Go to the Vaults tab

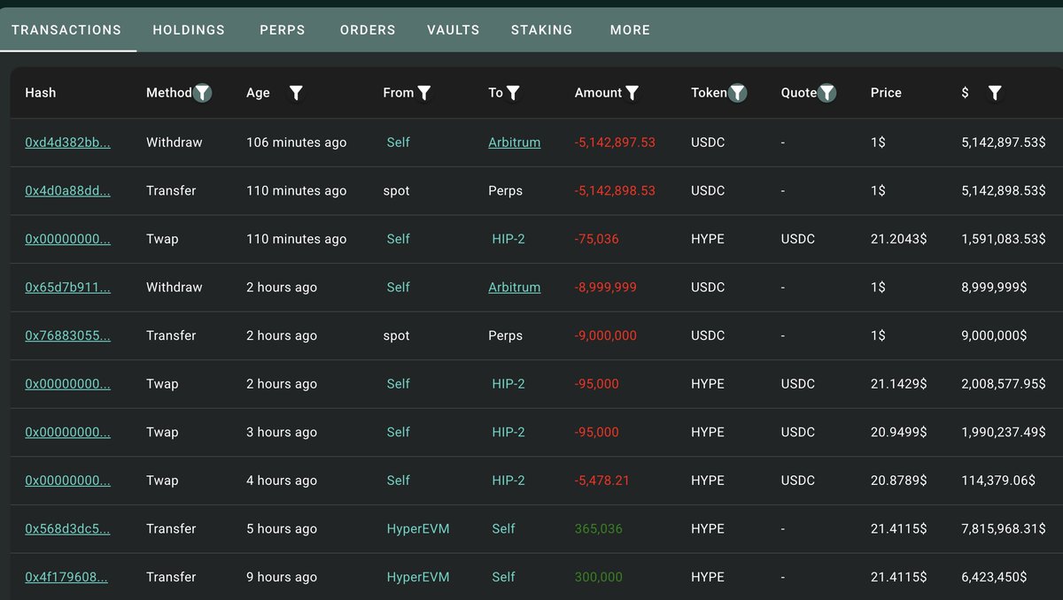pos(454,29)
